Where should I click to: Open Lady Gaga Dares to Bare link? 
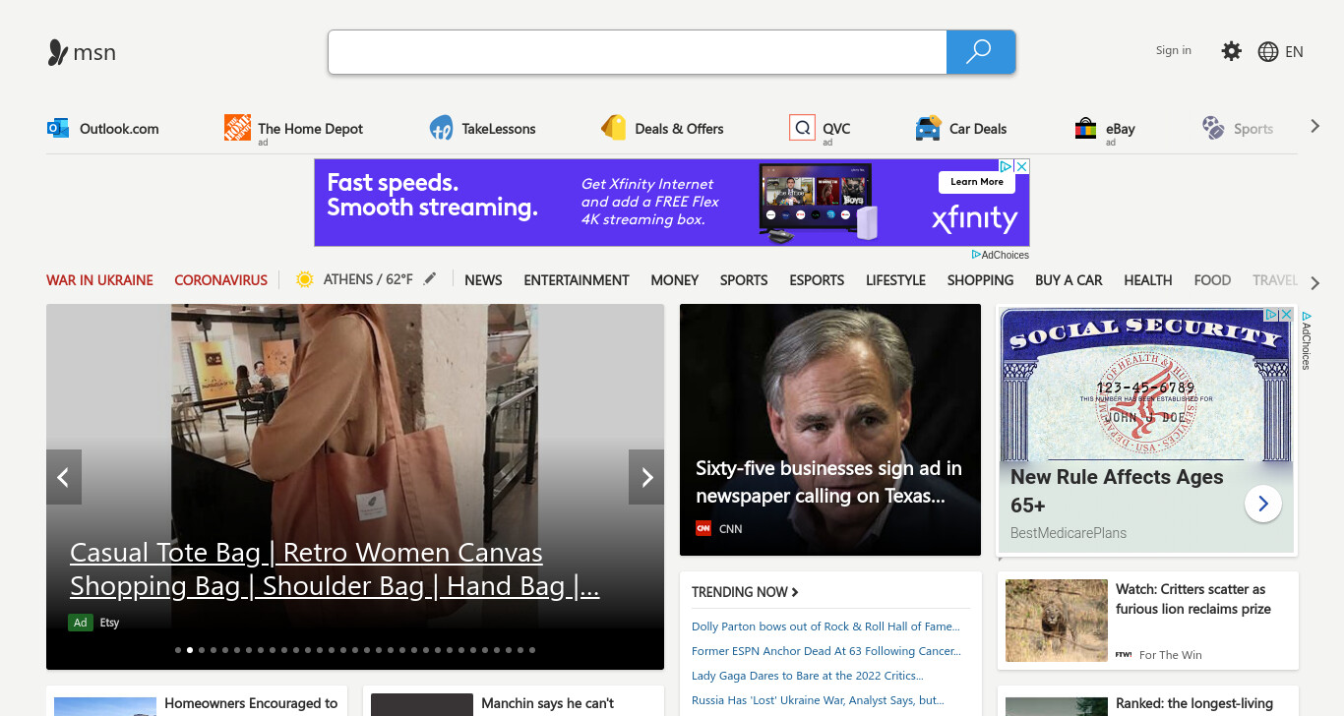(x=807, y=676)
